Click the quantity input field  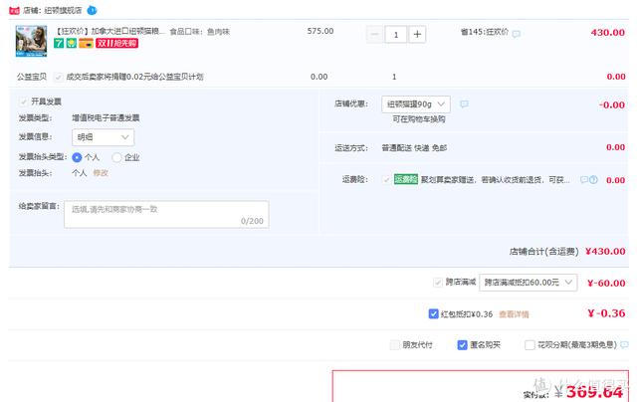pos(396,35)
